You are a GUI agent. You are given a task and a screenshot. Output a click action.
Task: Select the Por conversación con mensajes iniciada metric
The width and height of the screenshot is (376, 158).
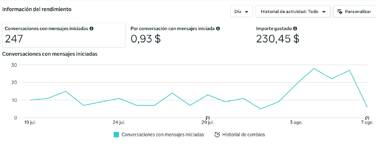pos(175,35)
